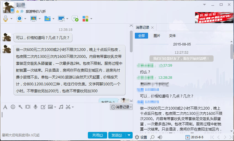Open the remote desktop icon
This screenshot has width=234, height=141.
point(61,19)
